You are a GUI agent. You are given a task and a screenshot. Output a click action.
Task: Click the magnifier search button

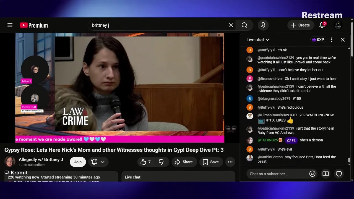(244, 25)
